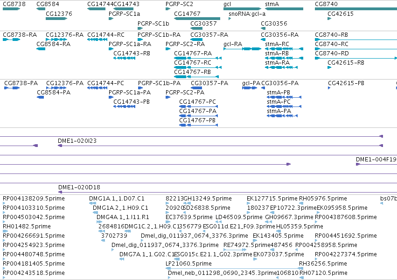Viewport: 397px width, 280px height.
Task: Click the RH36256.5prime EST label
Action: pos(323,264)
